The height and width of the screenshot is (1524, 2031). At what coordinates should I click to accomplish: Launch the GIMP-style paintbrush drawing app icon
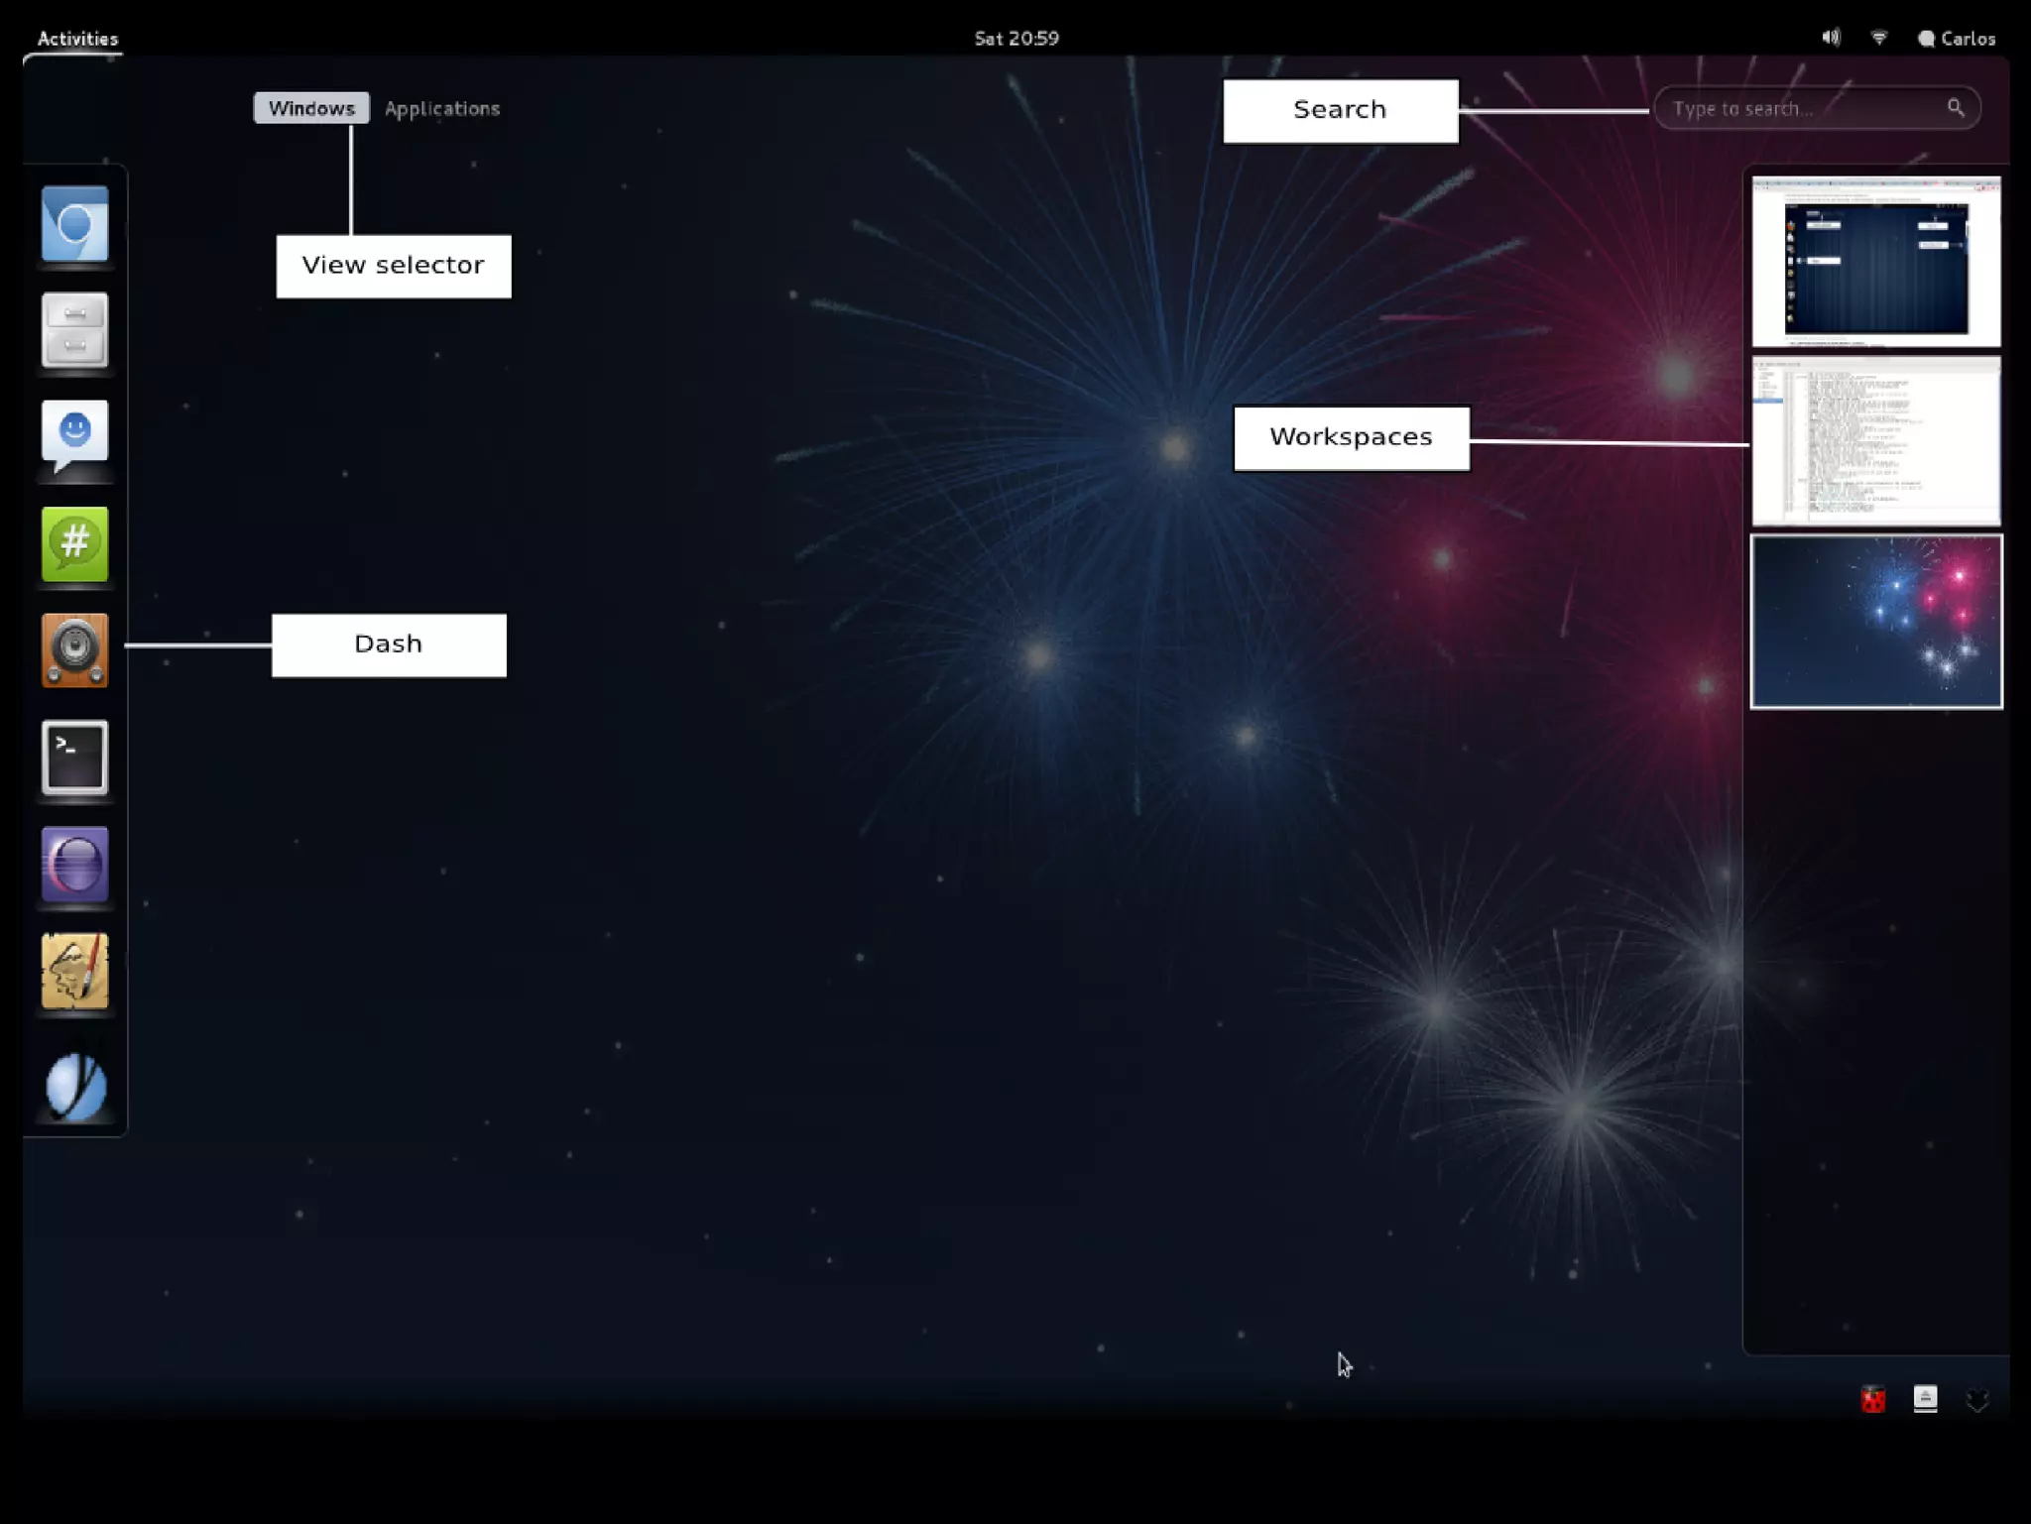tap(74, 972)
